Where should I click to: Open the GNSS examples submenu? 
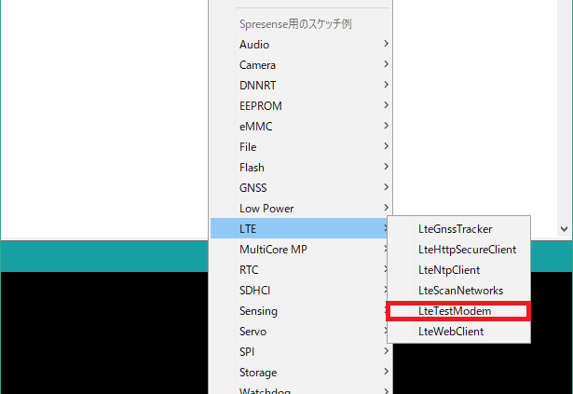point(300,187)
